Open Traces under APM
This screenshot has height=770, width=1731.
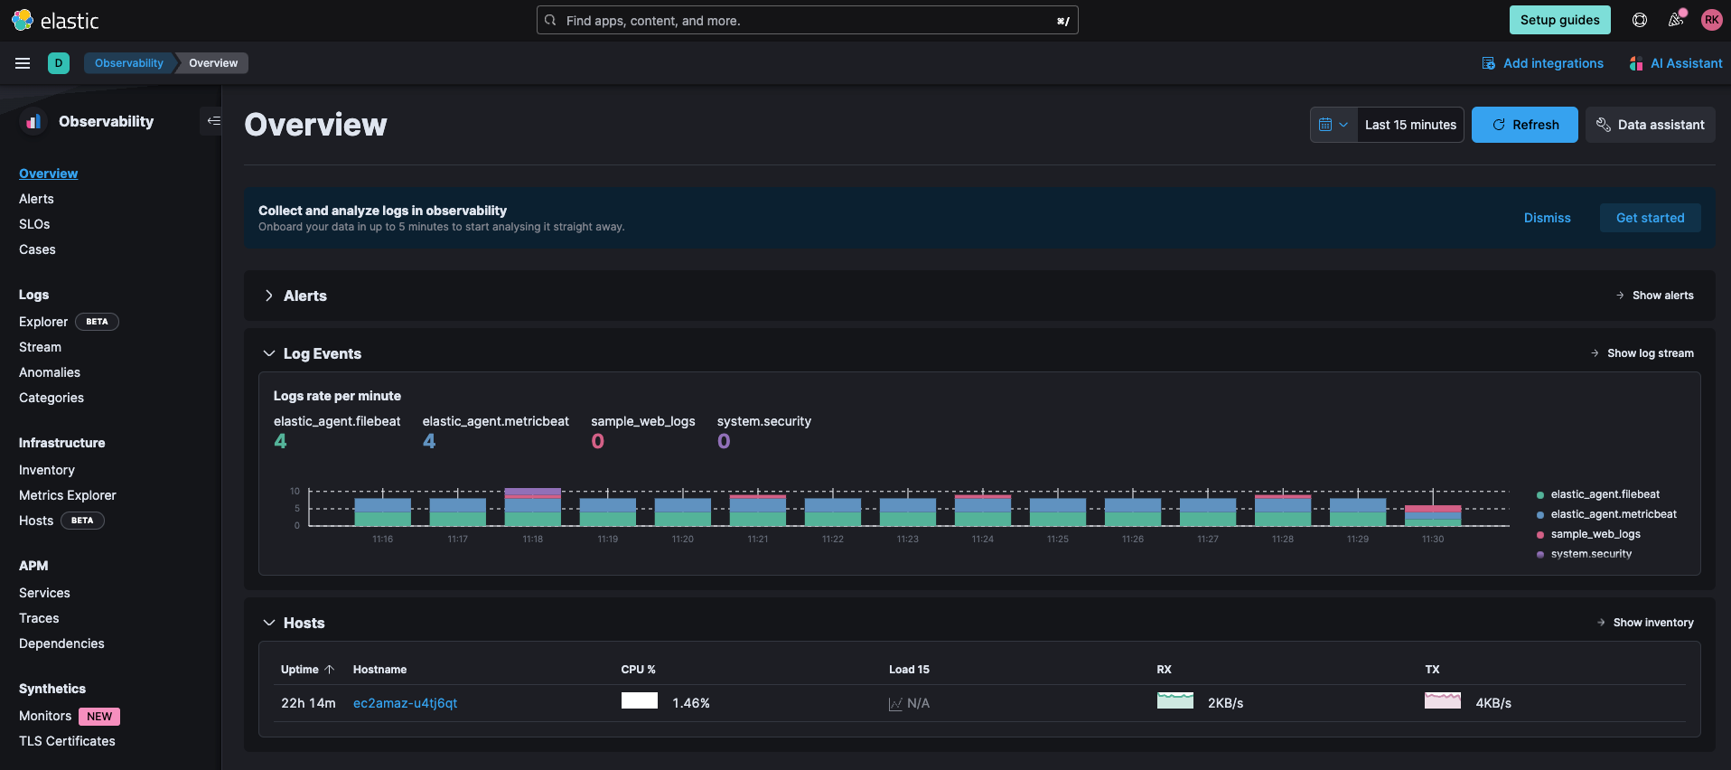(x=39, y=618)
